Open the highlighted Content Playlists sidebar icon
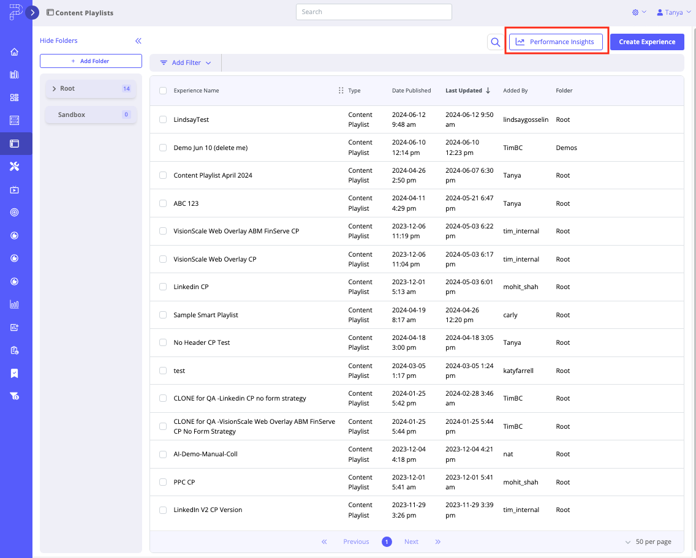This screenshot has height=558, width=696. pos(14,143)
